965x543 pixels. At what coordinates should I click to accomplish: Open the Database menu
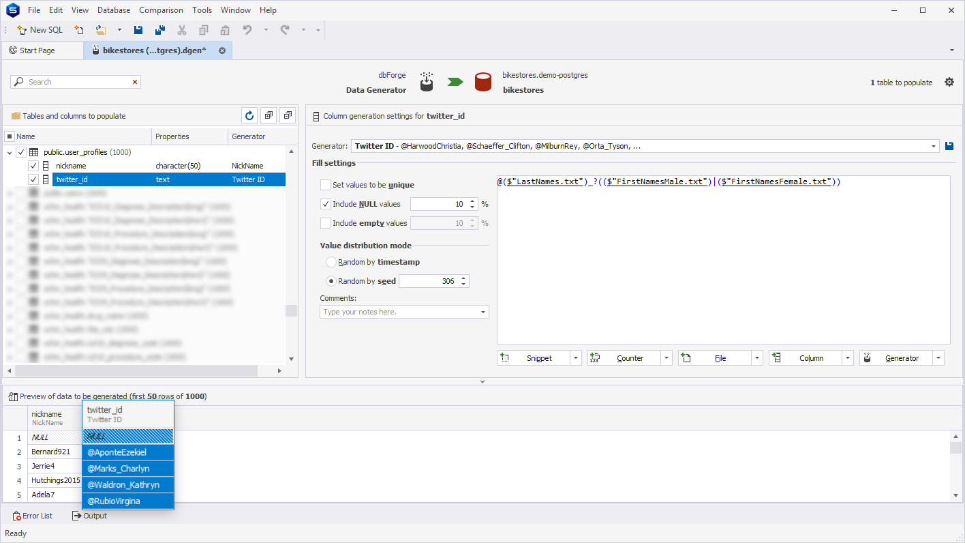(114, 10)
